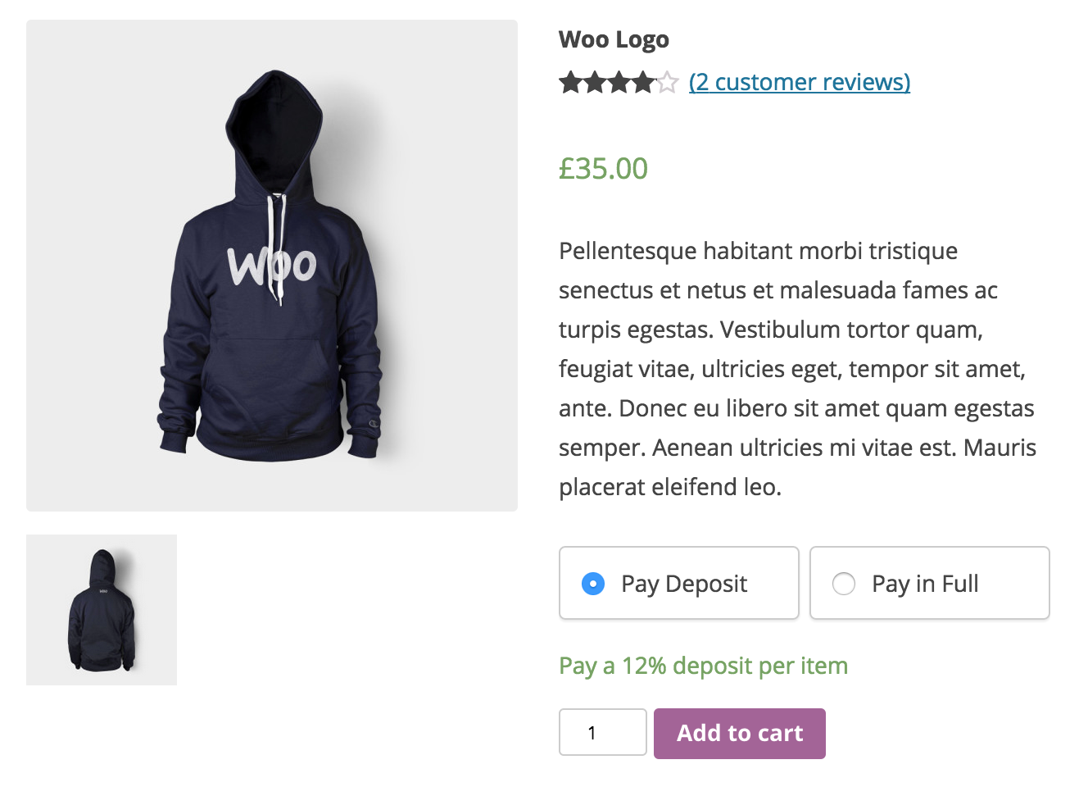The image size is (1088, 787).
Task: Click the Pay Deposit option label
Action: pos(684,584)
